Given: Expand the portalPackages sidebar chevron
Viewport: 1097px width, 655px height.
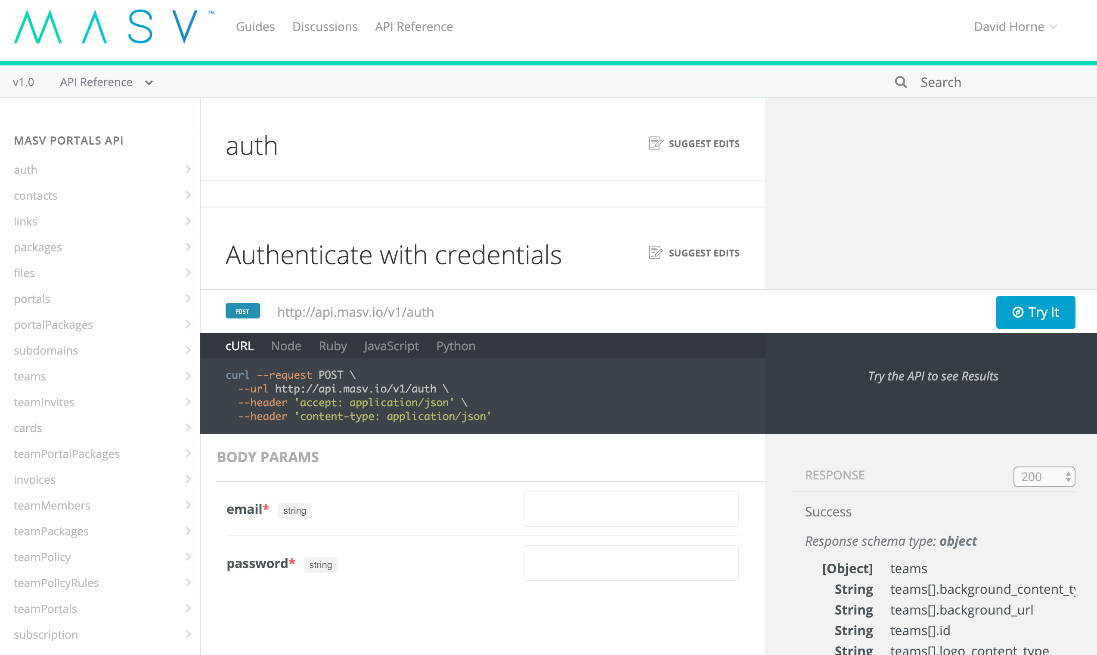Looking at the screenshot, I should 189,324.
